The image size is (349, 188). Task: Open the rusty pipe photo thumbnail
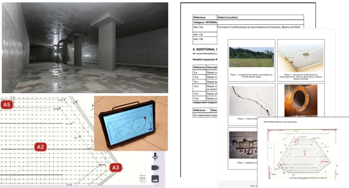click(x=301, y=100)
